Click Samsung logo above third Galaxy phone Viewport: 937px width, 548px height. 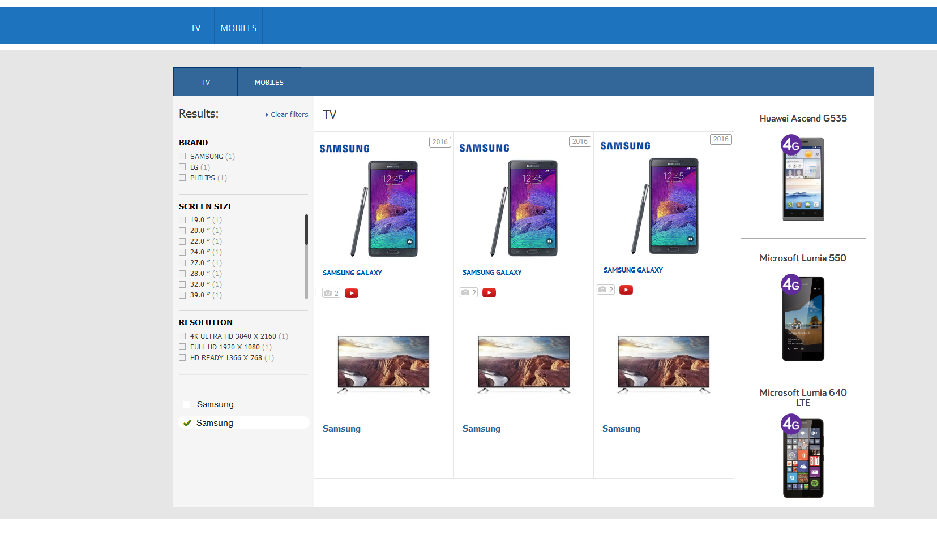pos(625,146)
